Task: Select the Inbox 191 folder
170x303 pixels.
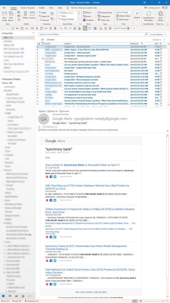Action: (8, 83)
